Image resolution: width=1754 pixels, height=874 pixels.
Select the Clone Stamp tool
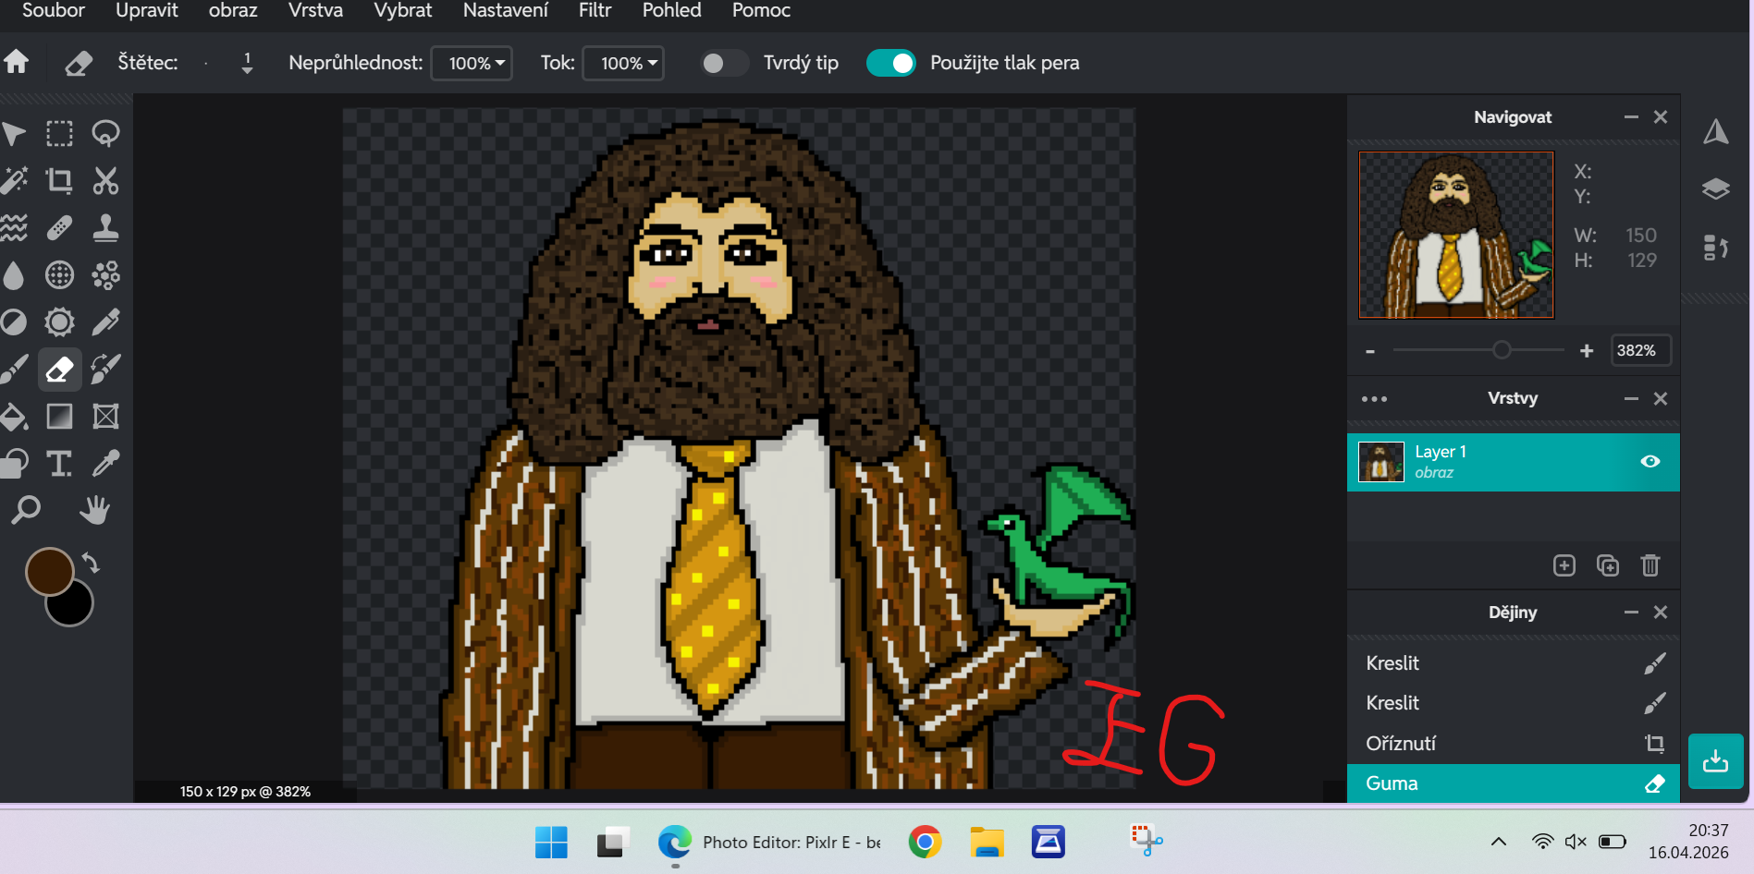(x=105, y=227)
